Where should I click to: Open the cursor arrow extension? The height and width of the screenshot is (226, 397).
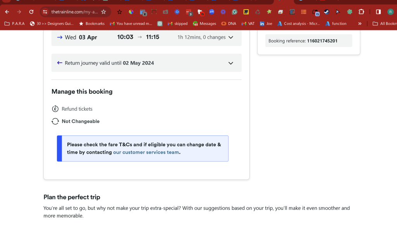tap(338, 12)
